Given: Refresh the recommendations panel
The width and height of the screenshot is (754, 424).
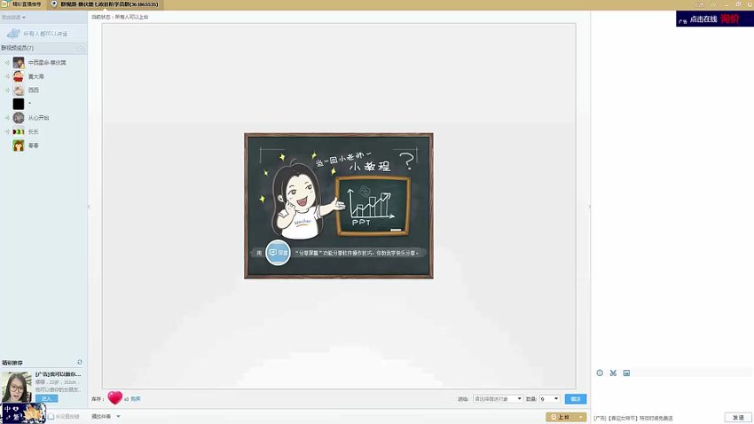Looking at the screenshot, I should tap(80, 362).
